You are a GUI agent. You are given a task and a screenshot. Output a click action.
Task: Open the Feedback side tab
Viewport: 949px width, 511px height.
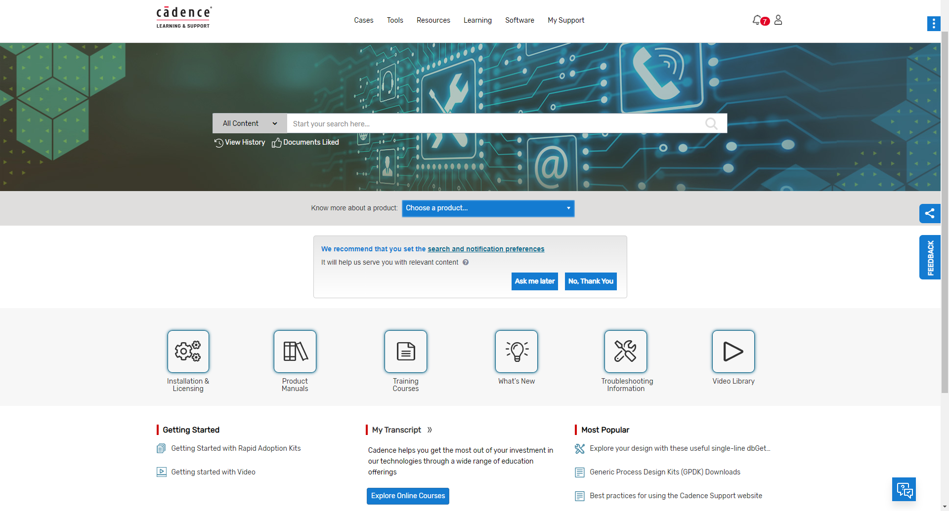pos(931,257)
